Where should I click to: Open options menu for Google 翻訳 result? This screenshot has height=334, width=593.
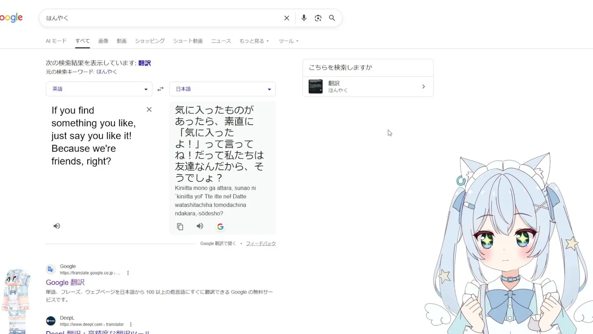pos(128,273)
